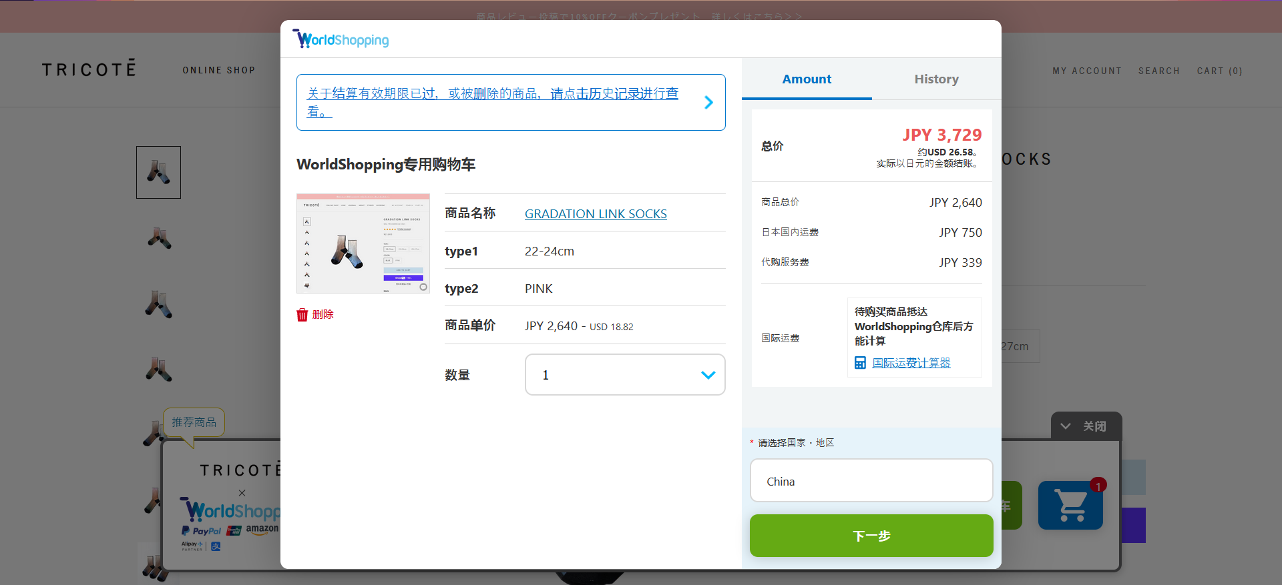Open the international shipping calculator link

[x=911, y=362]
